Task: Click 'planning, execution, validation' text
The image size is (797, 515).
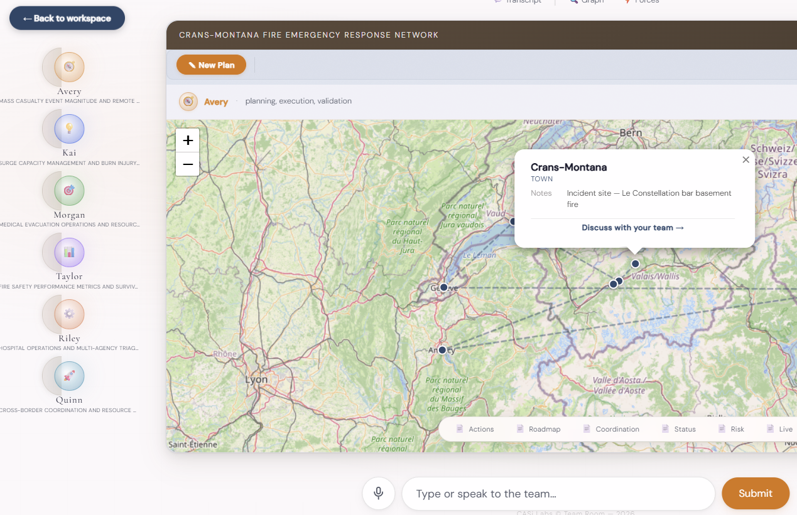Action: pos(298,101)
